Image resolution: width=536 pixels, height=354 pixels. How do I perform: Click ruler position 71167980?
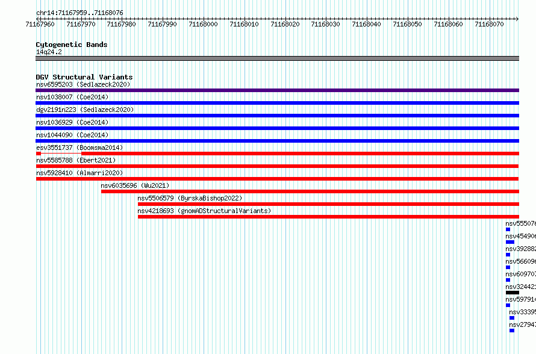pos(121,24)
